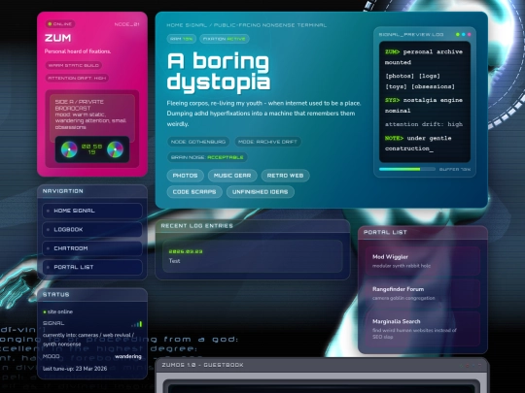Click the [toys] terminal link
525x393 pixels.
pyautogui.click(x=396, y=86)
